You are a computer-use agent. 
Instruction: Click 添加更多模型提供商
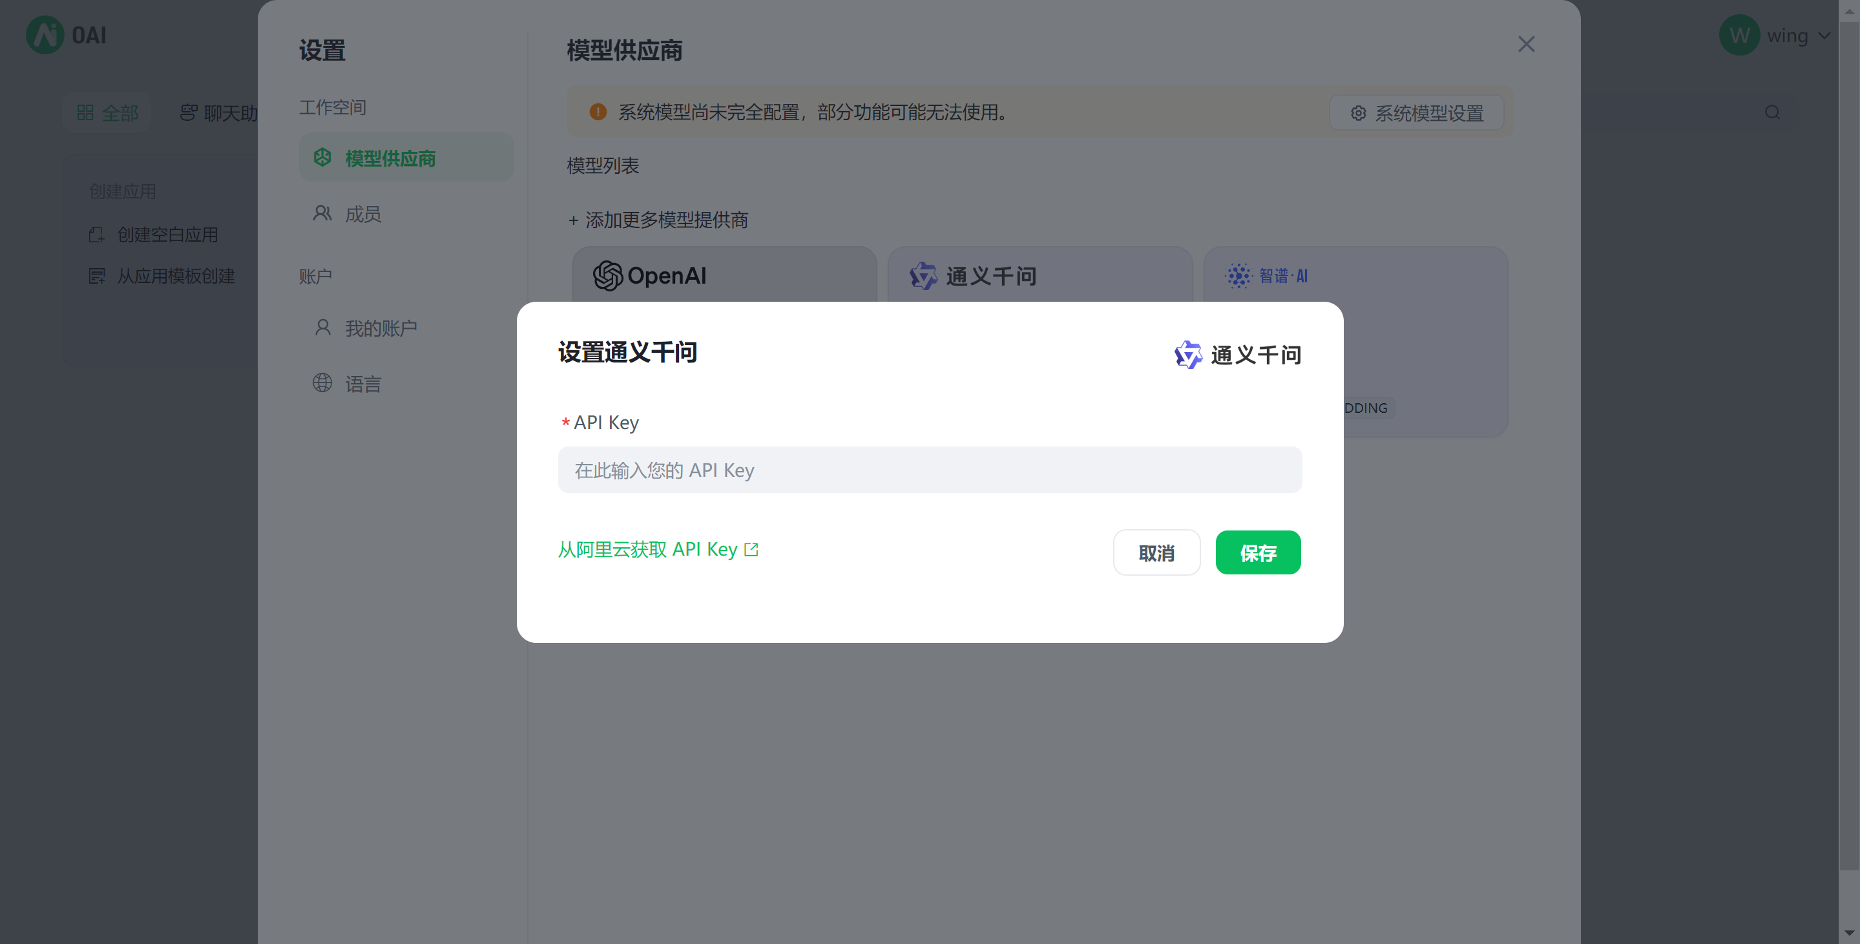658,220
